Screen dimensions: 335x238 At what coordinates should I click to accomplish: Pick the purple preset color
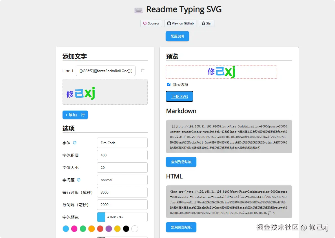click(109, 229)
